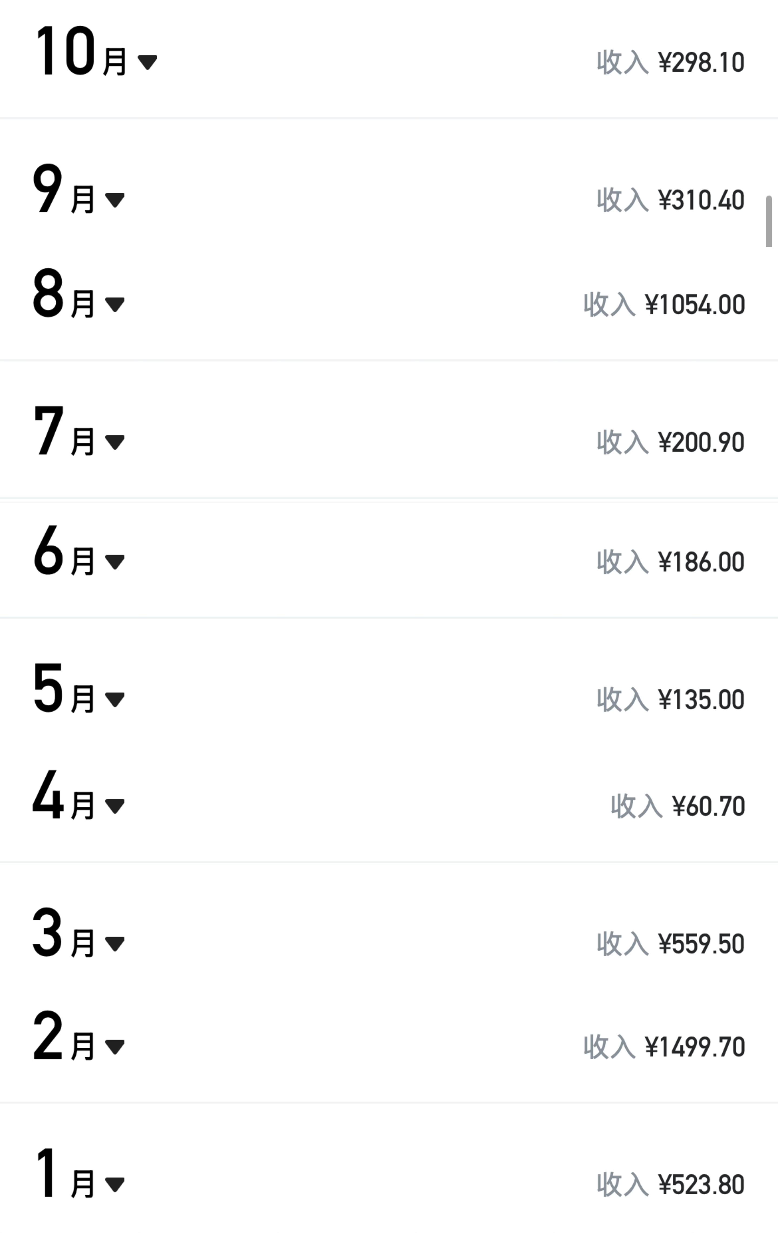The width and height of the screenshot is (778, 1233).
Task: Tap the 2月 income amount ¥1499.70
Action: (x=695, y=1047)
